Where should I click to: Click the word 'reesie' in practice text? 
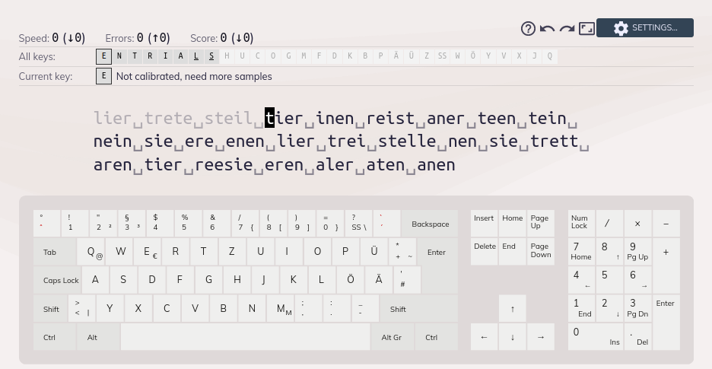pos(224,164)
